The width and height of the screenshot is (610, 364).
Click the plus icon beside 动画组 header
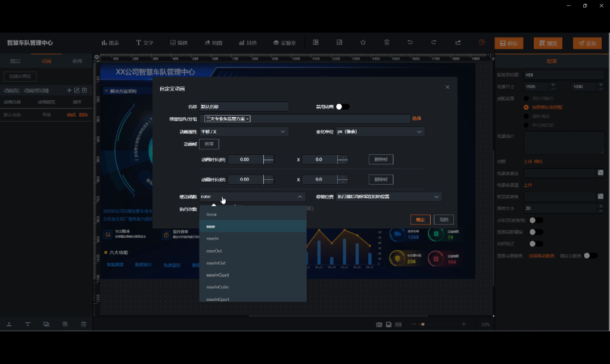pos(69,91)
